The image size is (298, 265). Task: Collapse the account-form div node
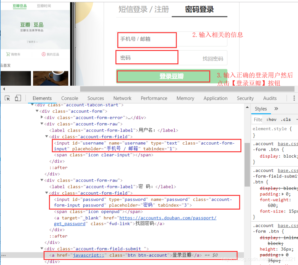pyautogui.click(x=37, y=111)
